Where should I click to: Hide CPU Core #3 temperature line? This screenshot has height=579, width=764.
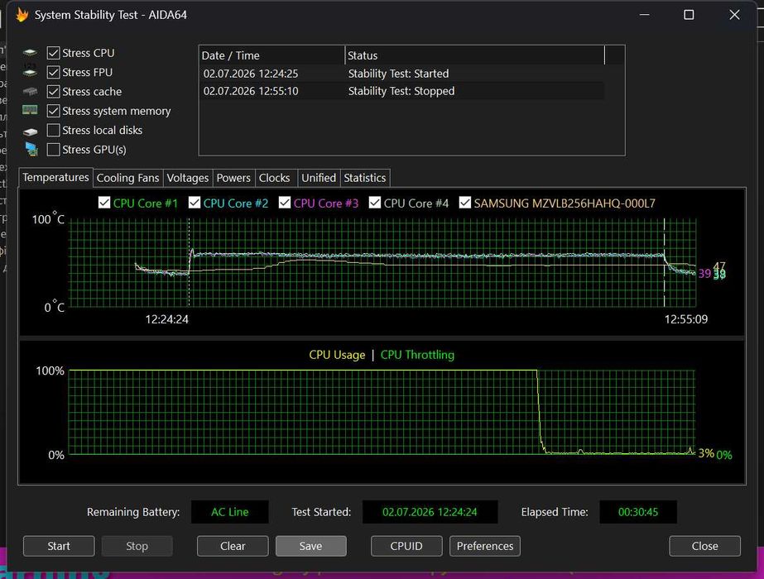[x=285, y=203]
